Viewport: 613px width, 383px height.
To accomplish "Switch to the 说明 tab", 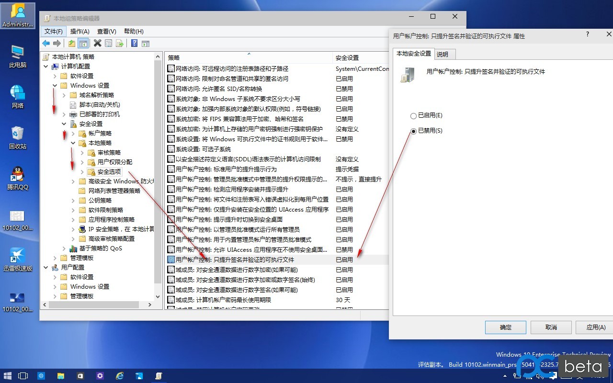I will tap(443, 55).
